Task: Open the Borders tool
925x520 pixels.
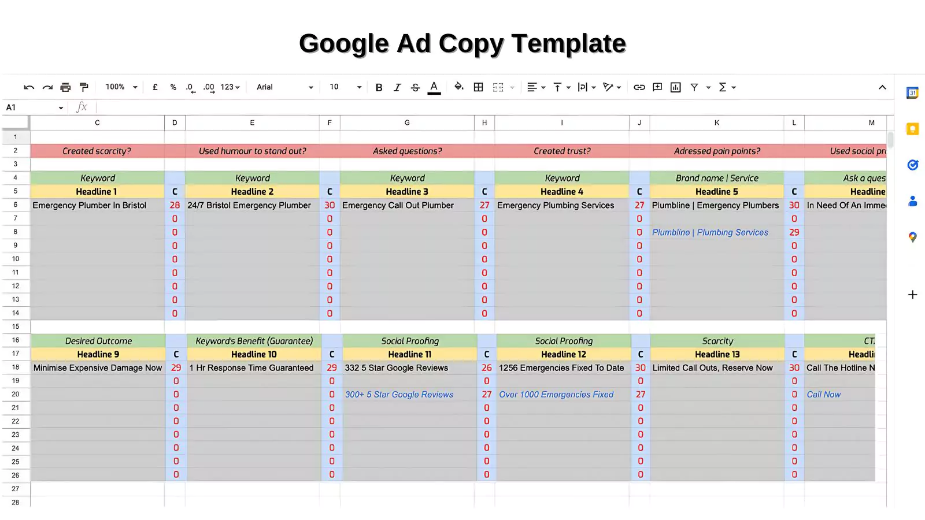Action: (x=478, y=87)
